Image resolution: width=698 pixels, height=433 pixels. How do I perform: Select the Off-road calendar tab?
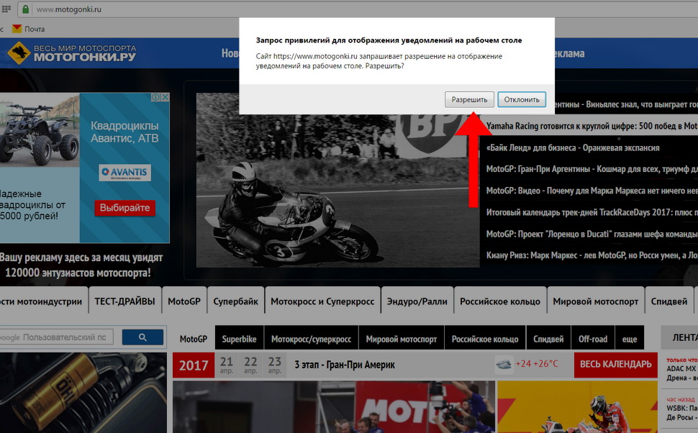point(593,339)
